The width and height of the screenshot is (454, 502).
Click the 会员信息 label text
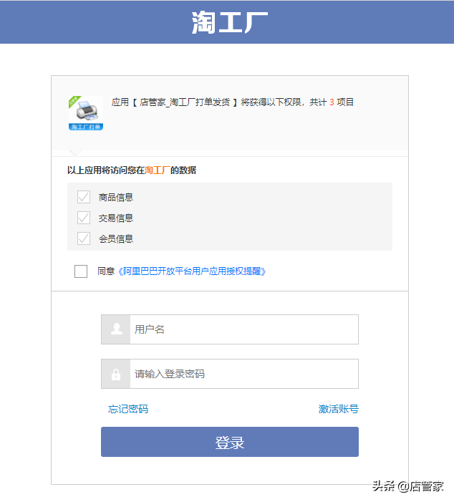tap(116, 238)
